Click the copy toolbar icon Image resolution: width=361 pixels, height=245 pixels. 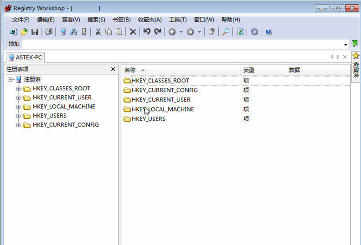point(108,32)
